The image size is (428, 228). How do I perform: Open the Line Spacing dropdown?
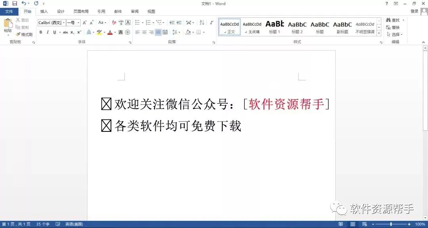click(x=176, y=32)
